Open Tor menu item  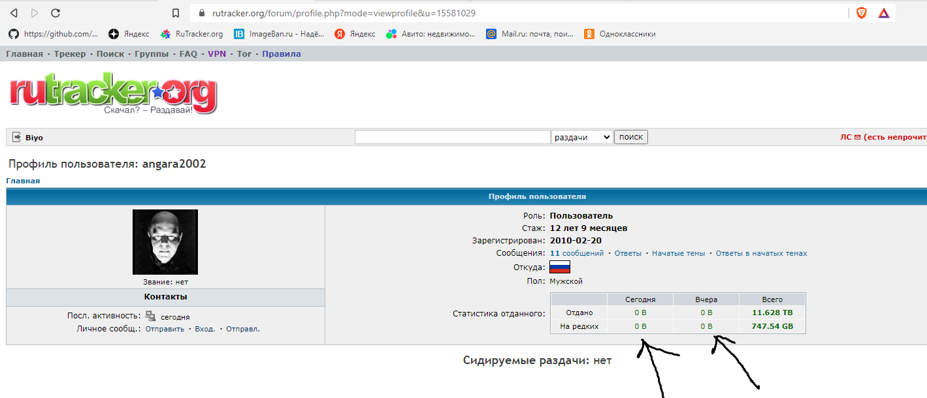coord(244,54)
